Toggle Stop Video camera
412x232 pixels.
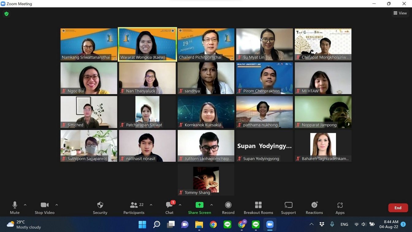click(44, 208)
